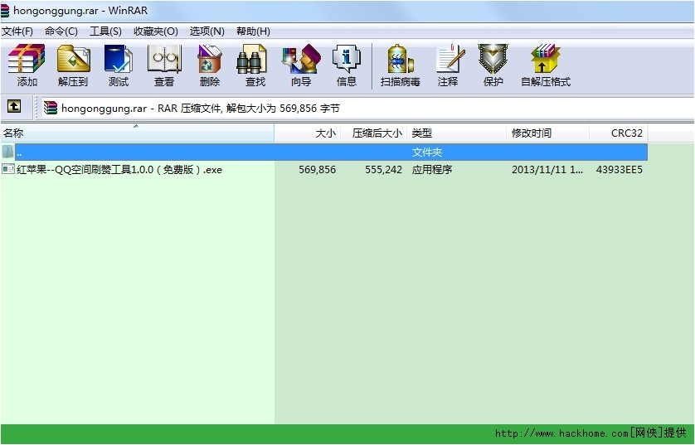Sort by 类型 column header
The height and width of the screenshot is (445, 695).
[x=456, y=133]
